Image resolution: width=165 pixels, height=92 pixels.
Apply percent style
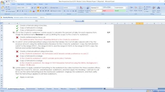pos(68,11)
